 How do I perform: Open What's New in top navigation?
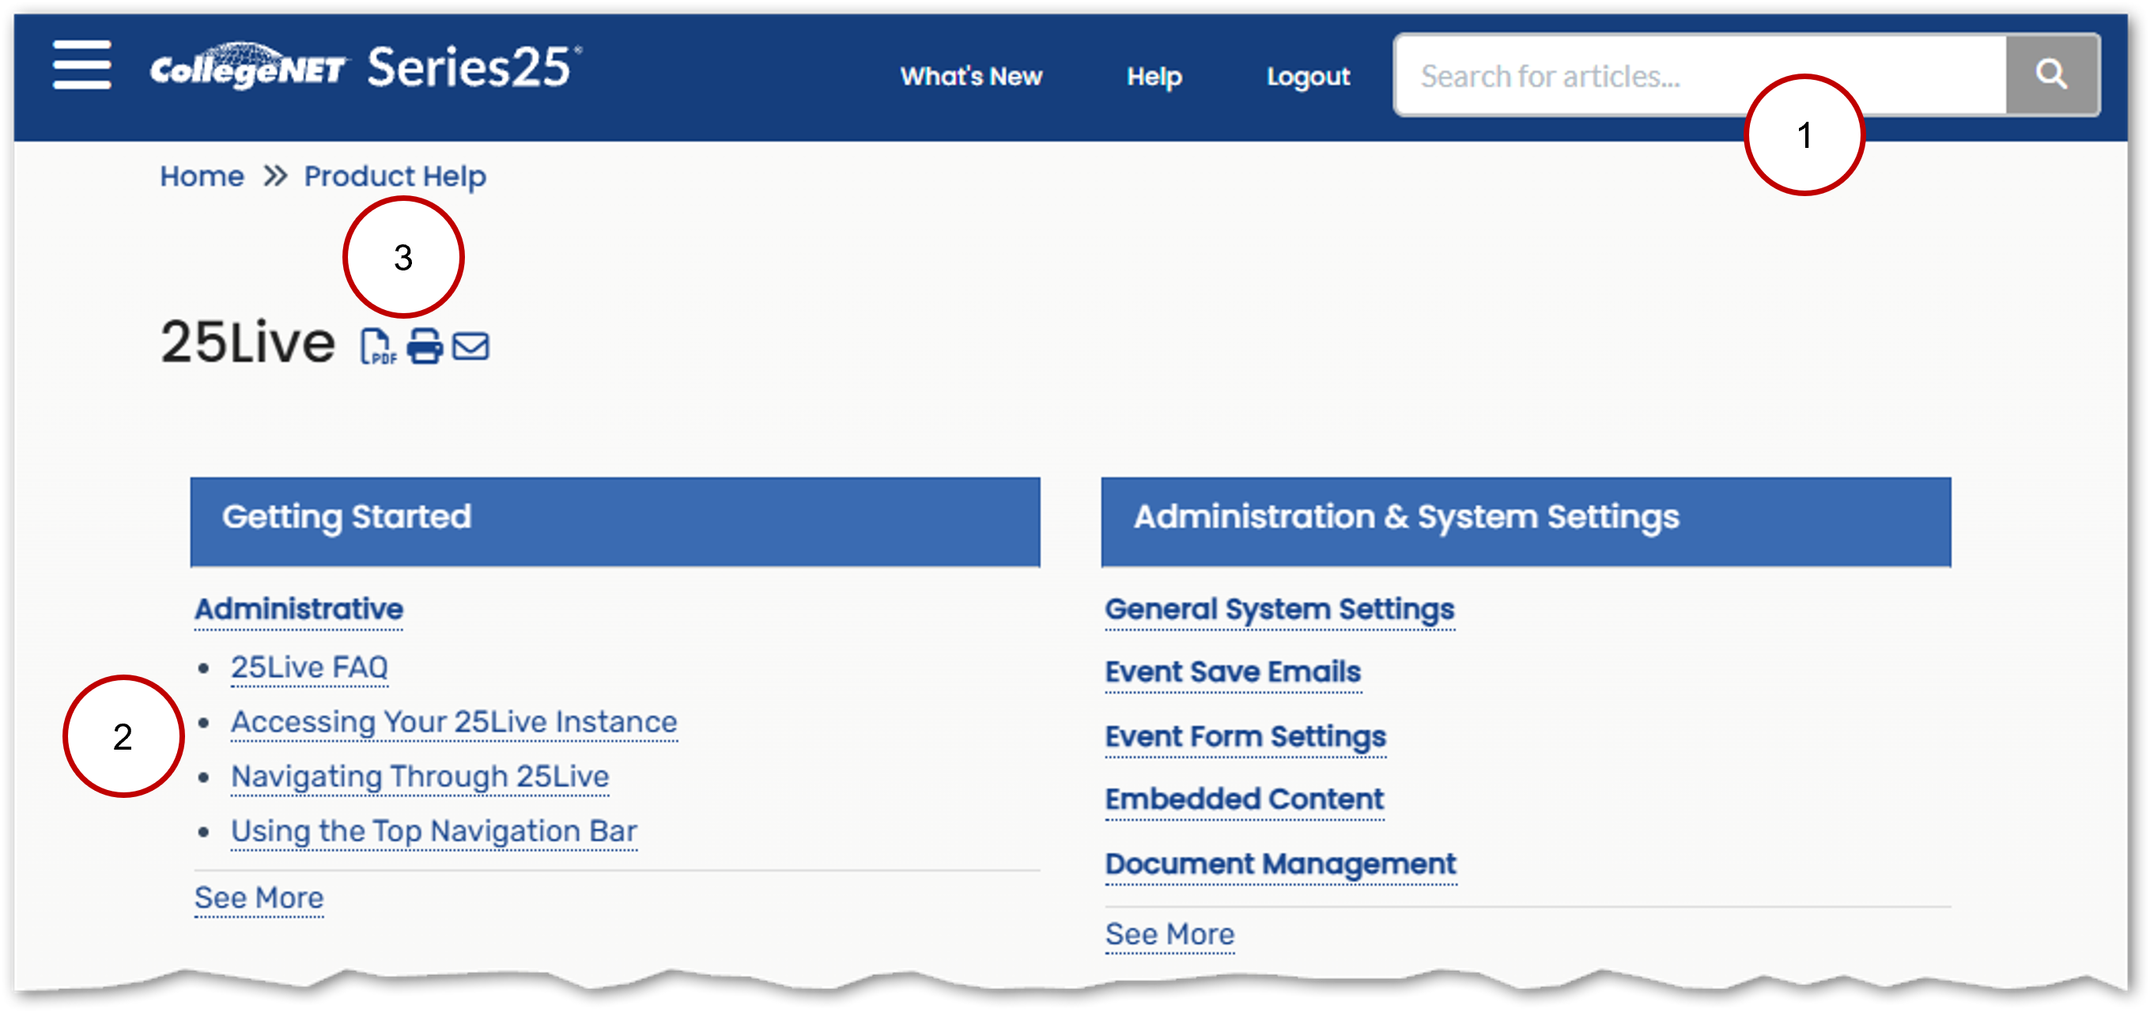(x=971, y=77)
